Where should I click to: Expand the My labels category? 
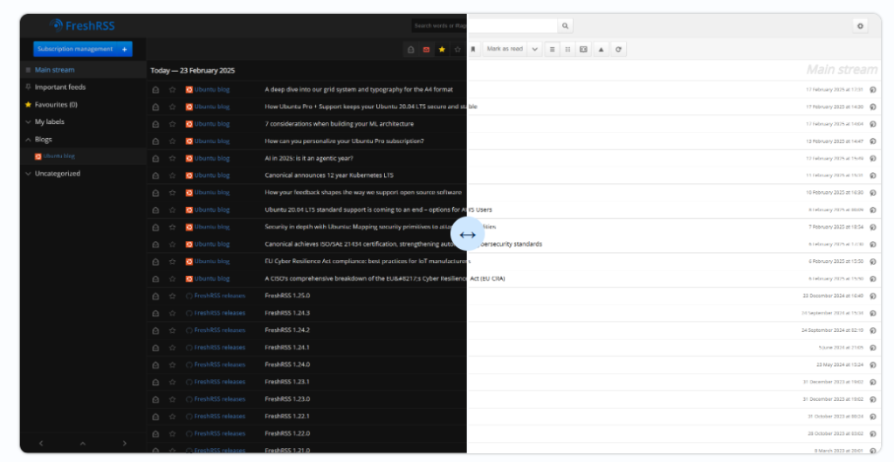click(28, 122)
